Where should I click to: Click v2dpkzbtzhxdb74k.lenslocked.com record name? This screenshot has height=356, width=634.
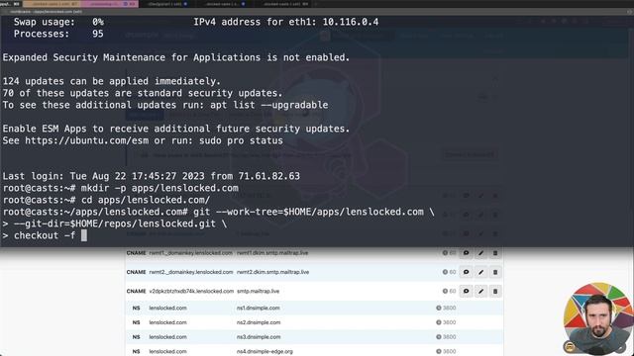pyautogui.click(x=191, y=291)
